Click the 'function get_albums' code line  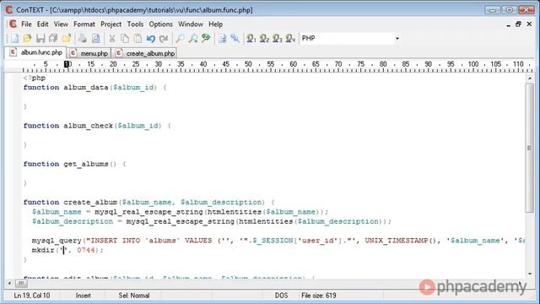(x=74, y=164)
